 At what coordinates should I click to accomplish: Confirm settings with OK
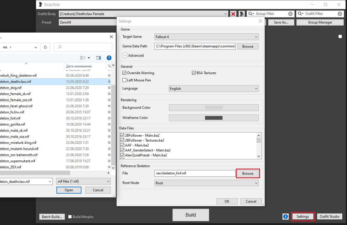(x=227, y=201)
